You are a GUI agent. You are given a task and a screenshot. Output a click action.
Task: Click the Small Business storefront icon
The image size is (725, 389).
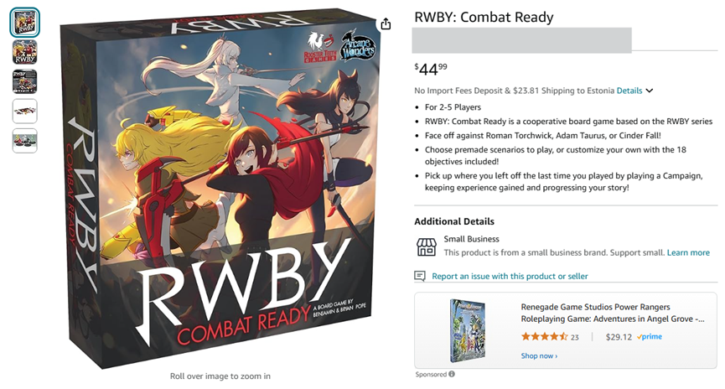426,247
